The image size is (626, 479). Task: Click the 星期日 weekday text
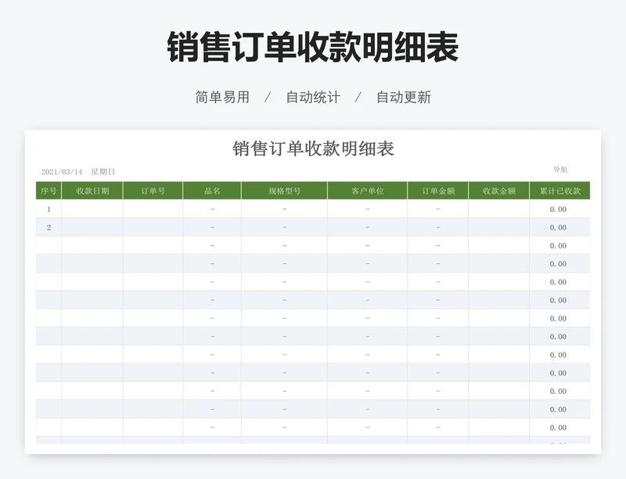pos(103,172)
